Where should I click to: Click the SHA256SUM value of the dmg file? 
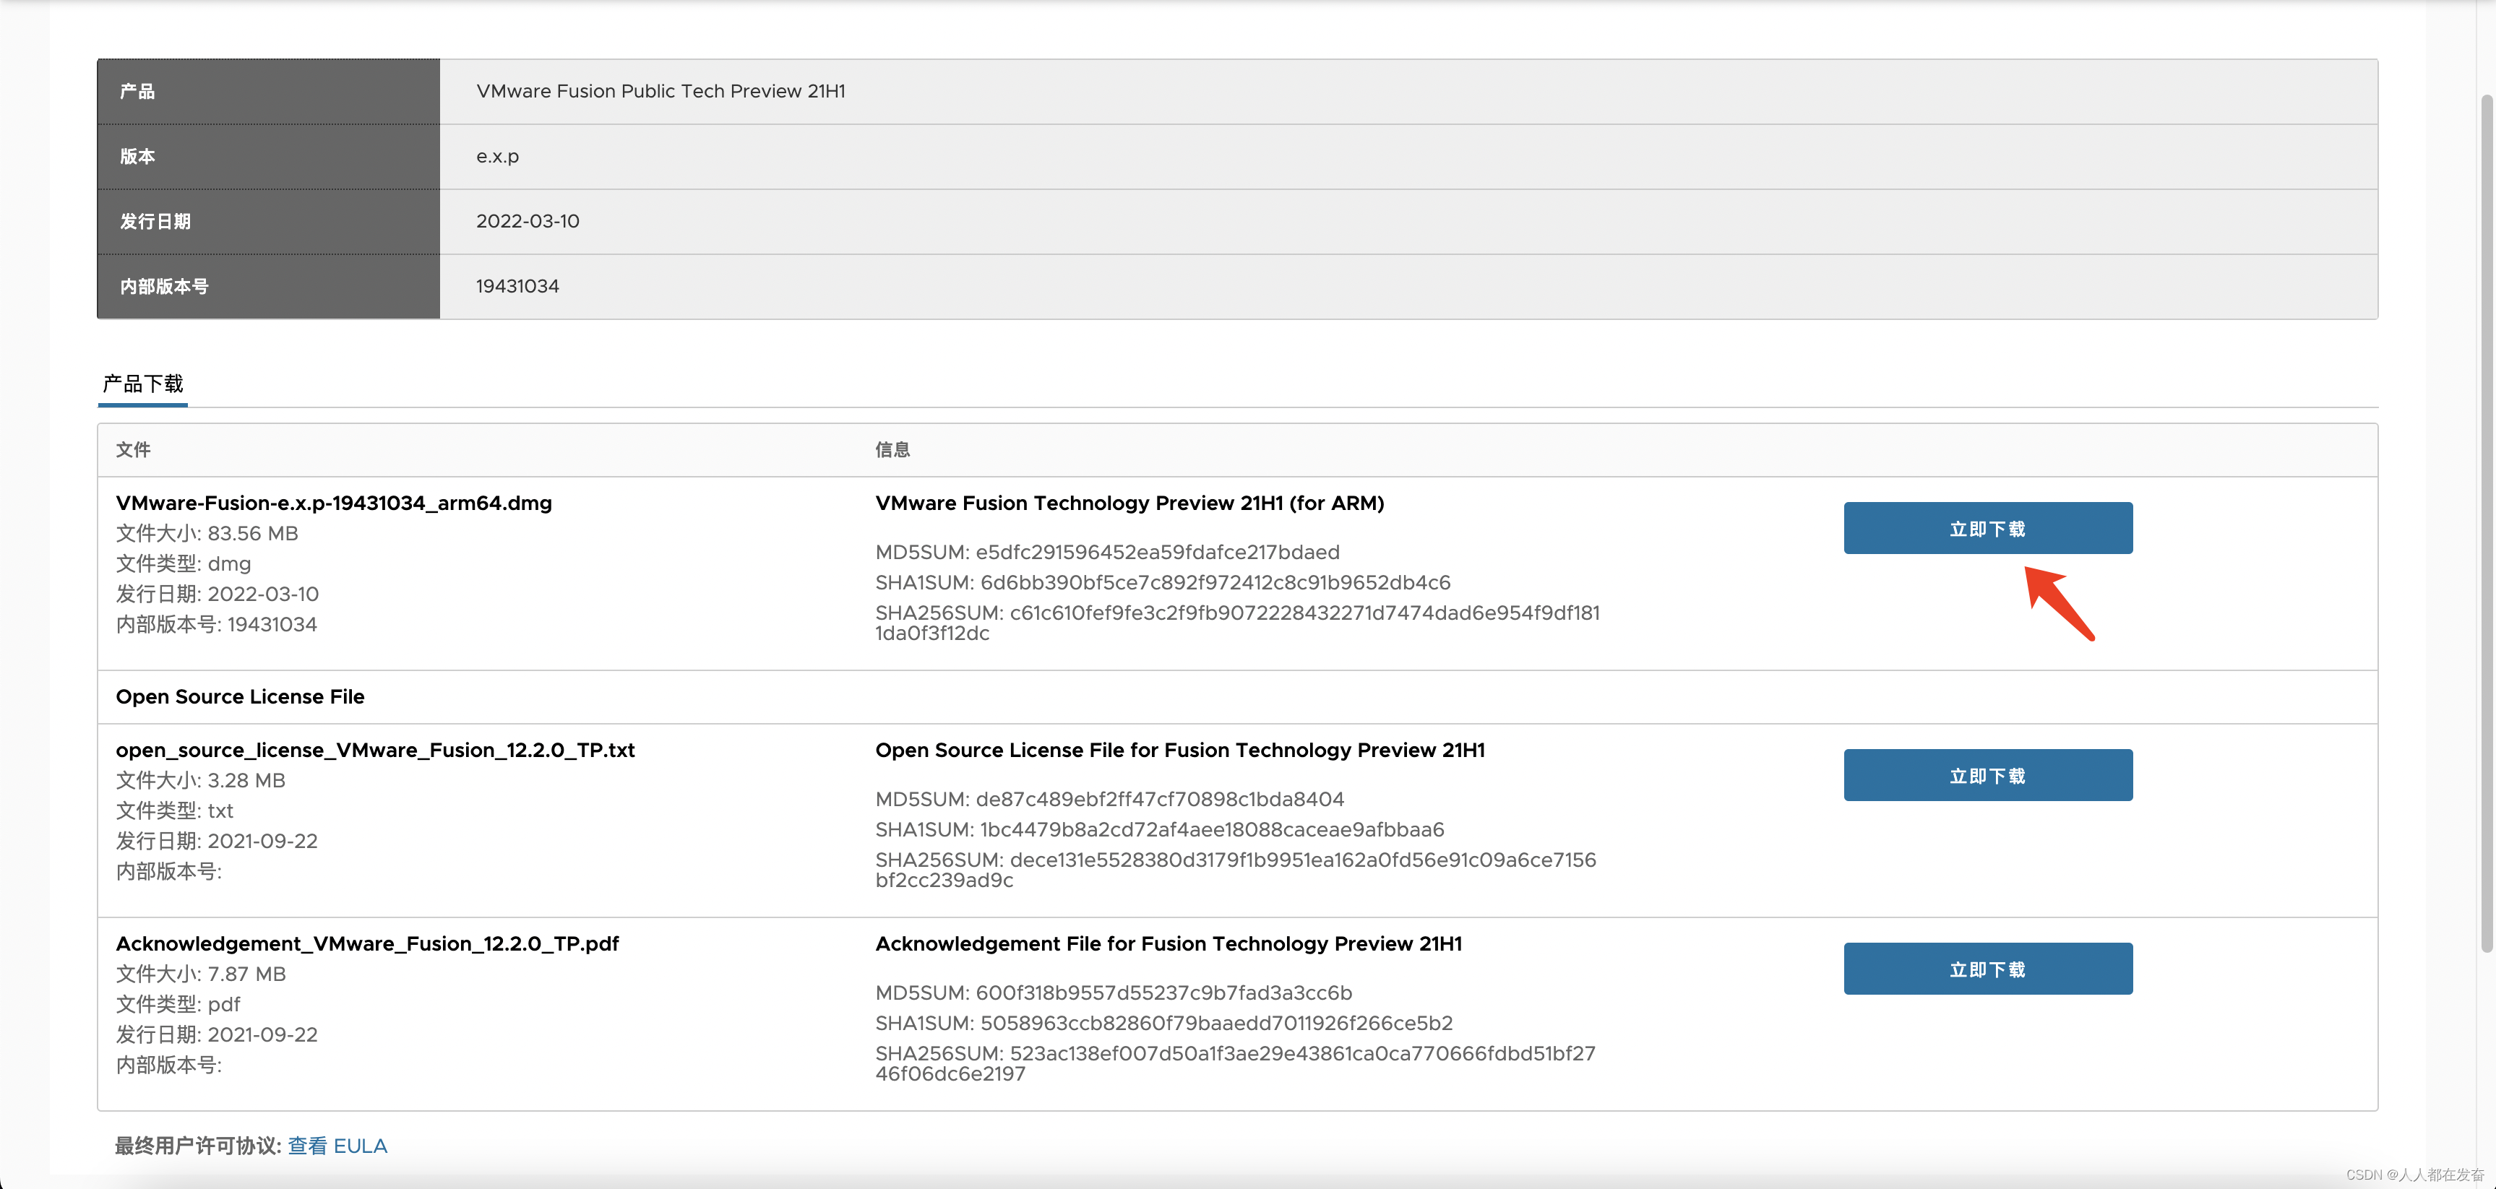pos(1304,613)
